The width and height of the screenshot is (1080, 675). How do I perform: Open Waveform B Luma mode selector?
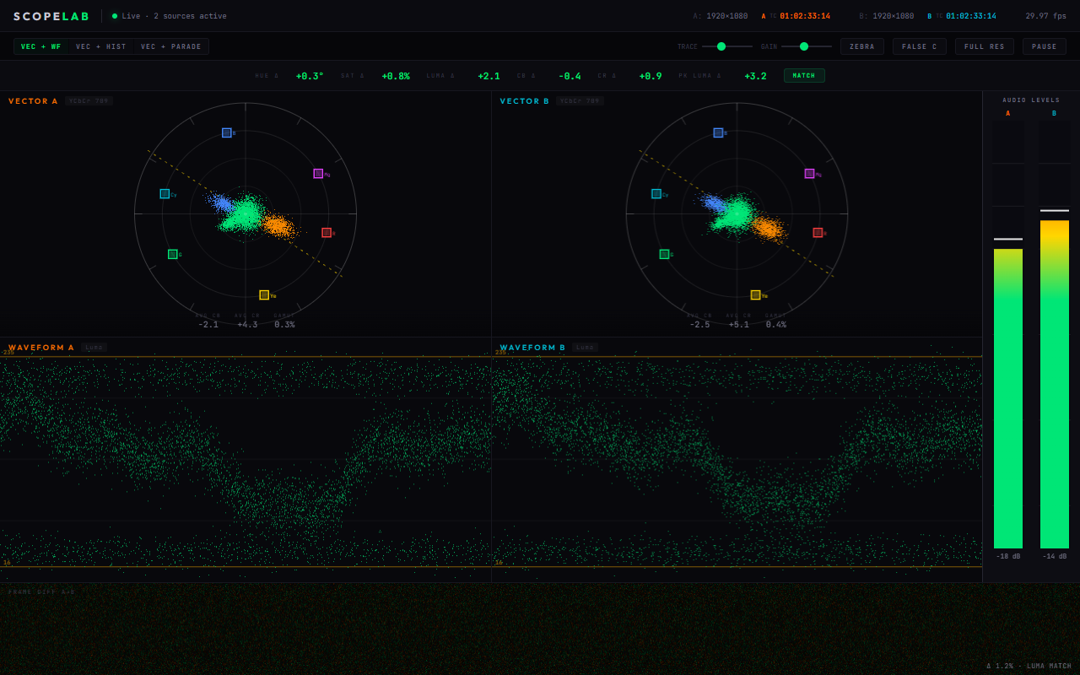pyautogui.click(x=586, y=348)
